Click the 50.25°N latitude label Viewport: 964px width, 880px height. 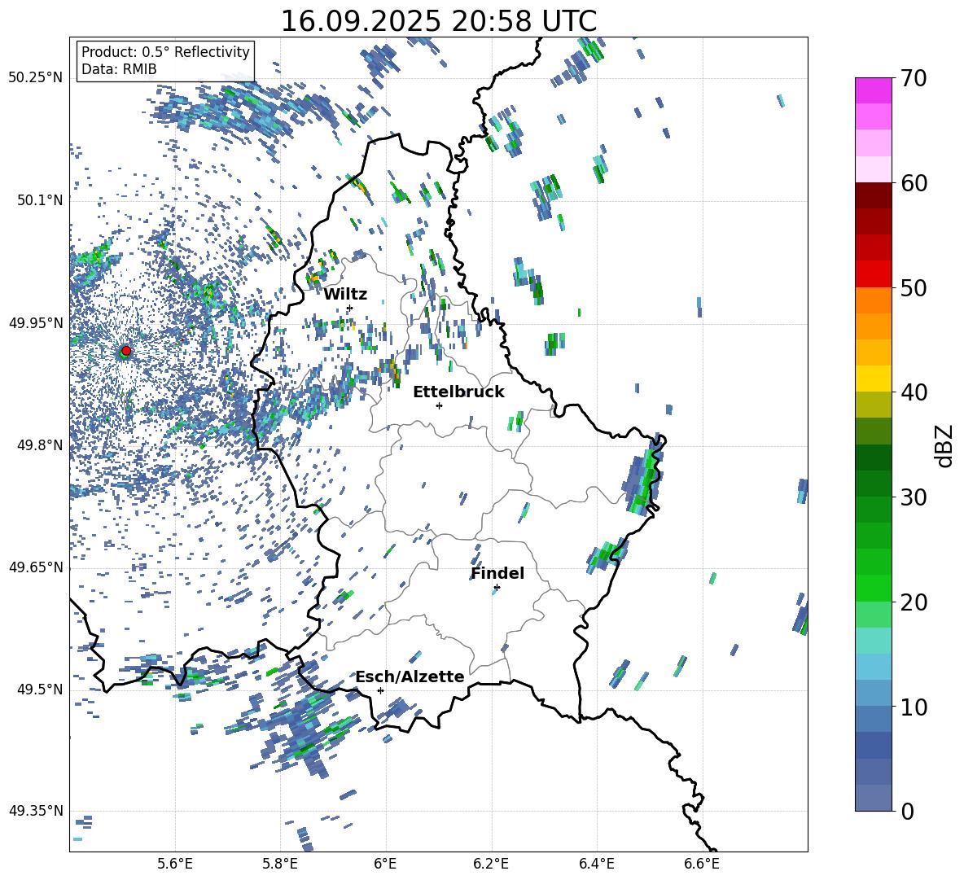(36, 78)
